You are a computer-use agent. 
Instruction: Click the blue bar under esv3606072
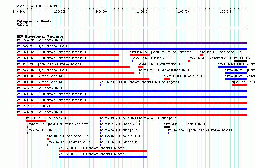point(103,157)
